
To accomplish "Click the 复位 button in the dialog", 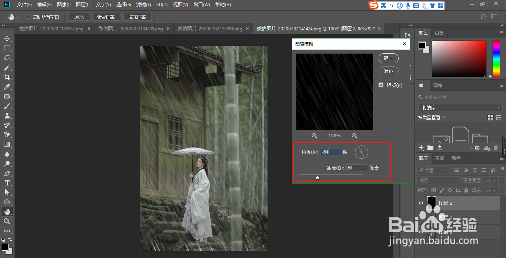I will coord(388,71).
